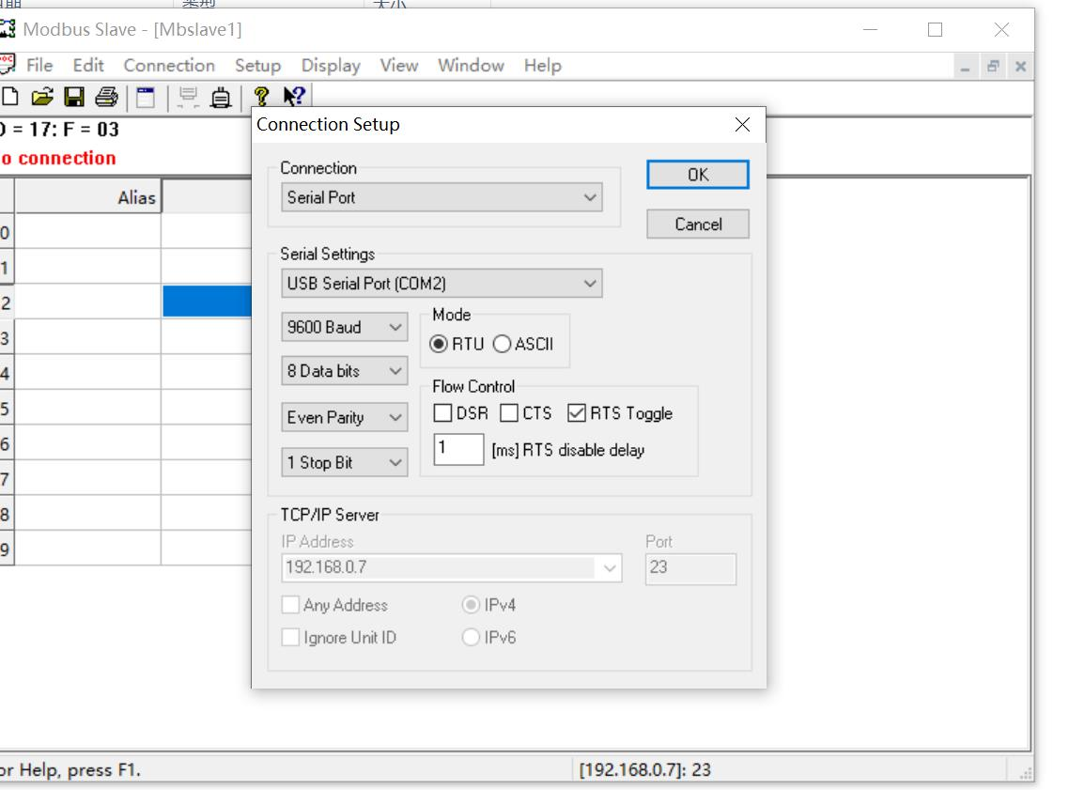Viewport: 1069px width, 790px height.
Task: Open the Setup menu
Action: (257, 66)
